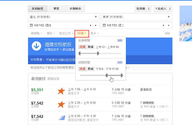The image size is (192, 125).
Task: Open the calendar icon for 4月14日 departure date
Action: [31, 25]
